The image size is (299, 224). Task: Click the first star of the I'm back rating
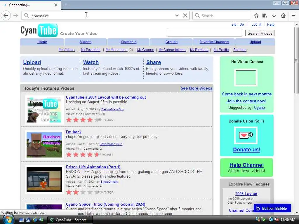click(69, 155)
